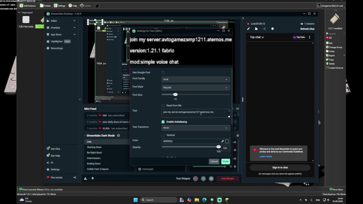This screenshot has height=204, width=363.
Task: Toggle the red REC record button
Action: pyautogui.click(x=195, y=178)
